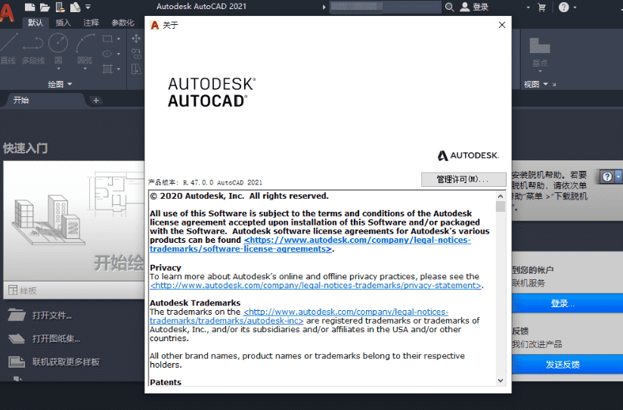Image resolution: width=623 pixels, height=410 pixels.
Task: Select the Ellipse tool icon
Action: 107,53
